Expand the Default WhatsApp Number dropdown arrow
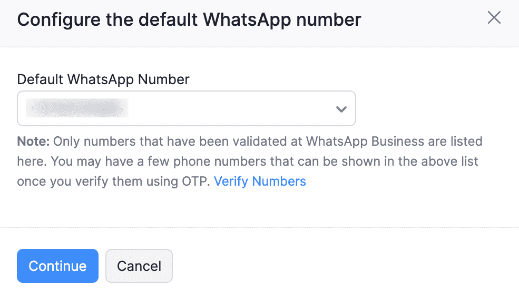This screenshot has height=293, width=519. (x=341, y=109)
